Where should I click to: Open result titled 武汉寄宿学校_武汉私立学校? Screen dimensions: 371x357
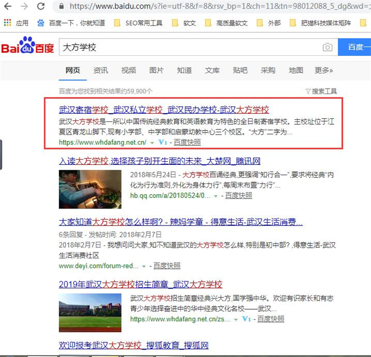click(164, 110)
